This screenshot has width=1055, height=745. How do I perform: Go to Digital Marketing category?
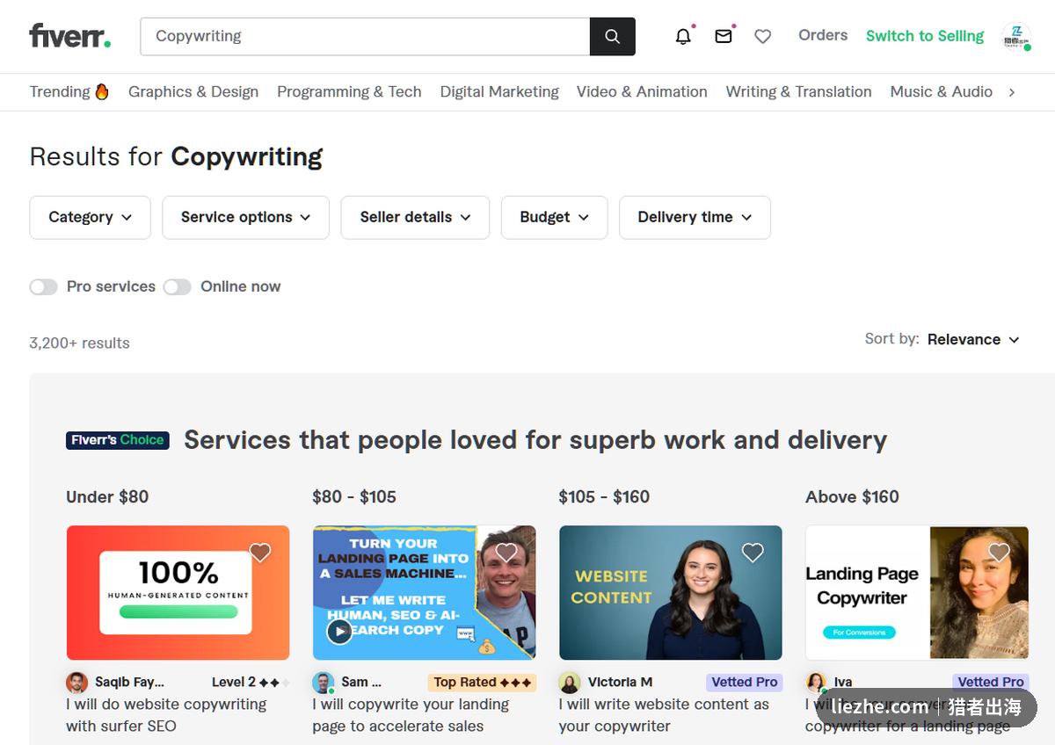coord(499,91)
